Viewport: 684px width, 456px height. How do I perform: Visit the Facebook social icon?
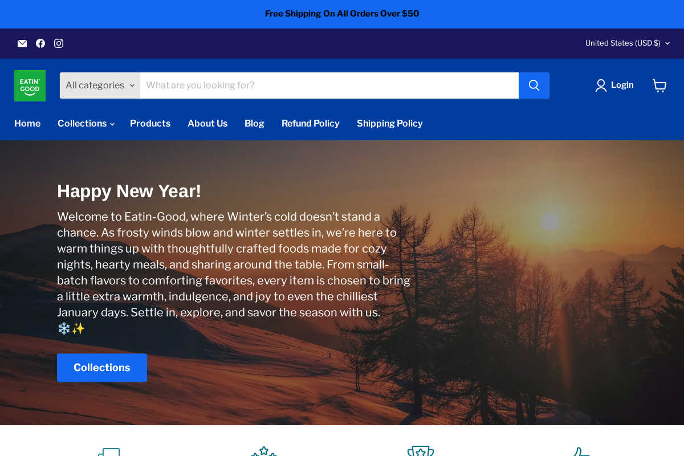40,43
